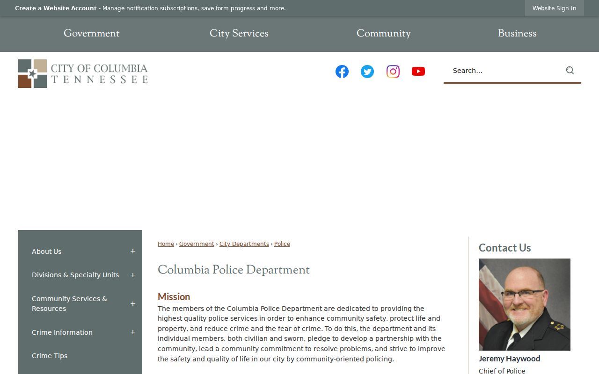Expand Divisions & Specialty Units submenu
599x374 pixels.
click(133, 275)
